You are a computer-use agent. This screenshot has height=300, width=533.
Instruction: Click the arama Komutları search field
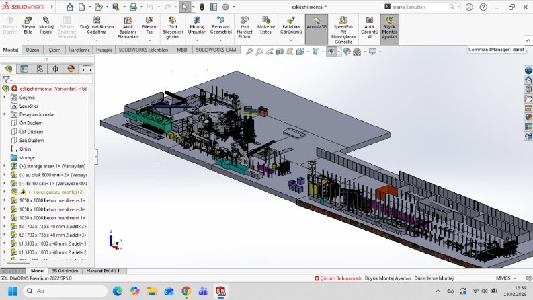tap(421, 7)
